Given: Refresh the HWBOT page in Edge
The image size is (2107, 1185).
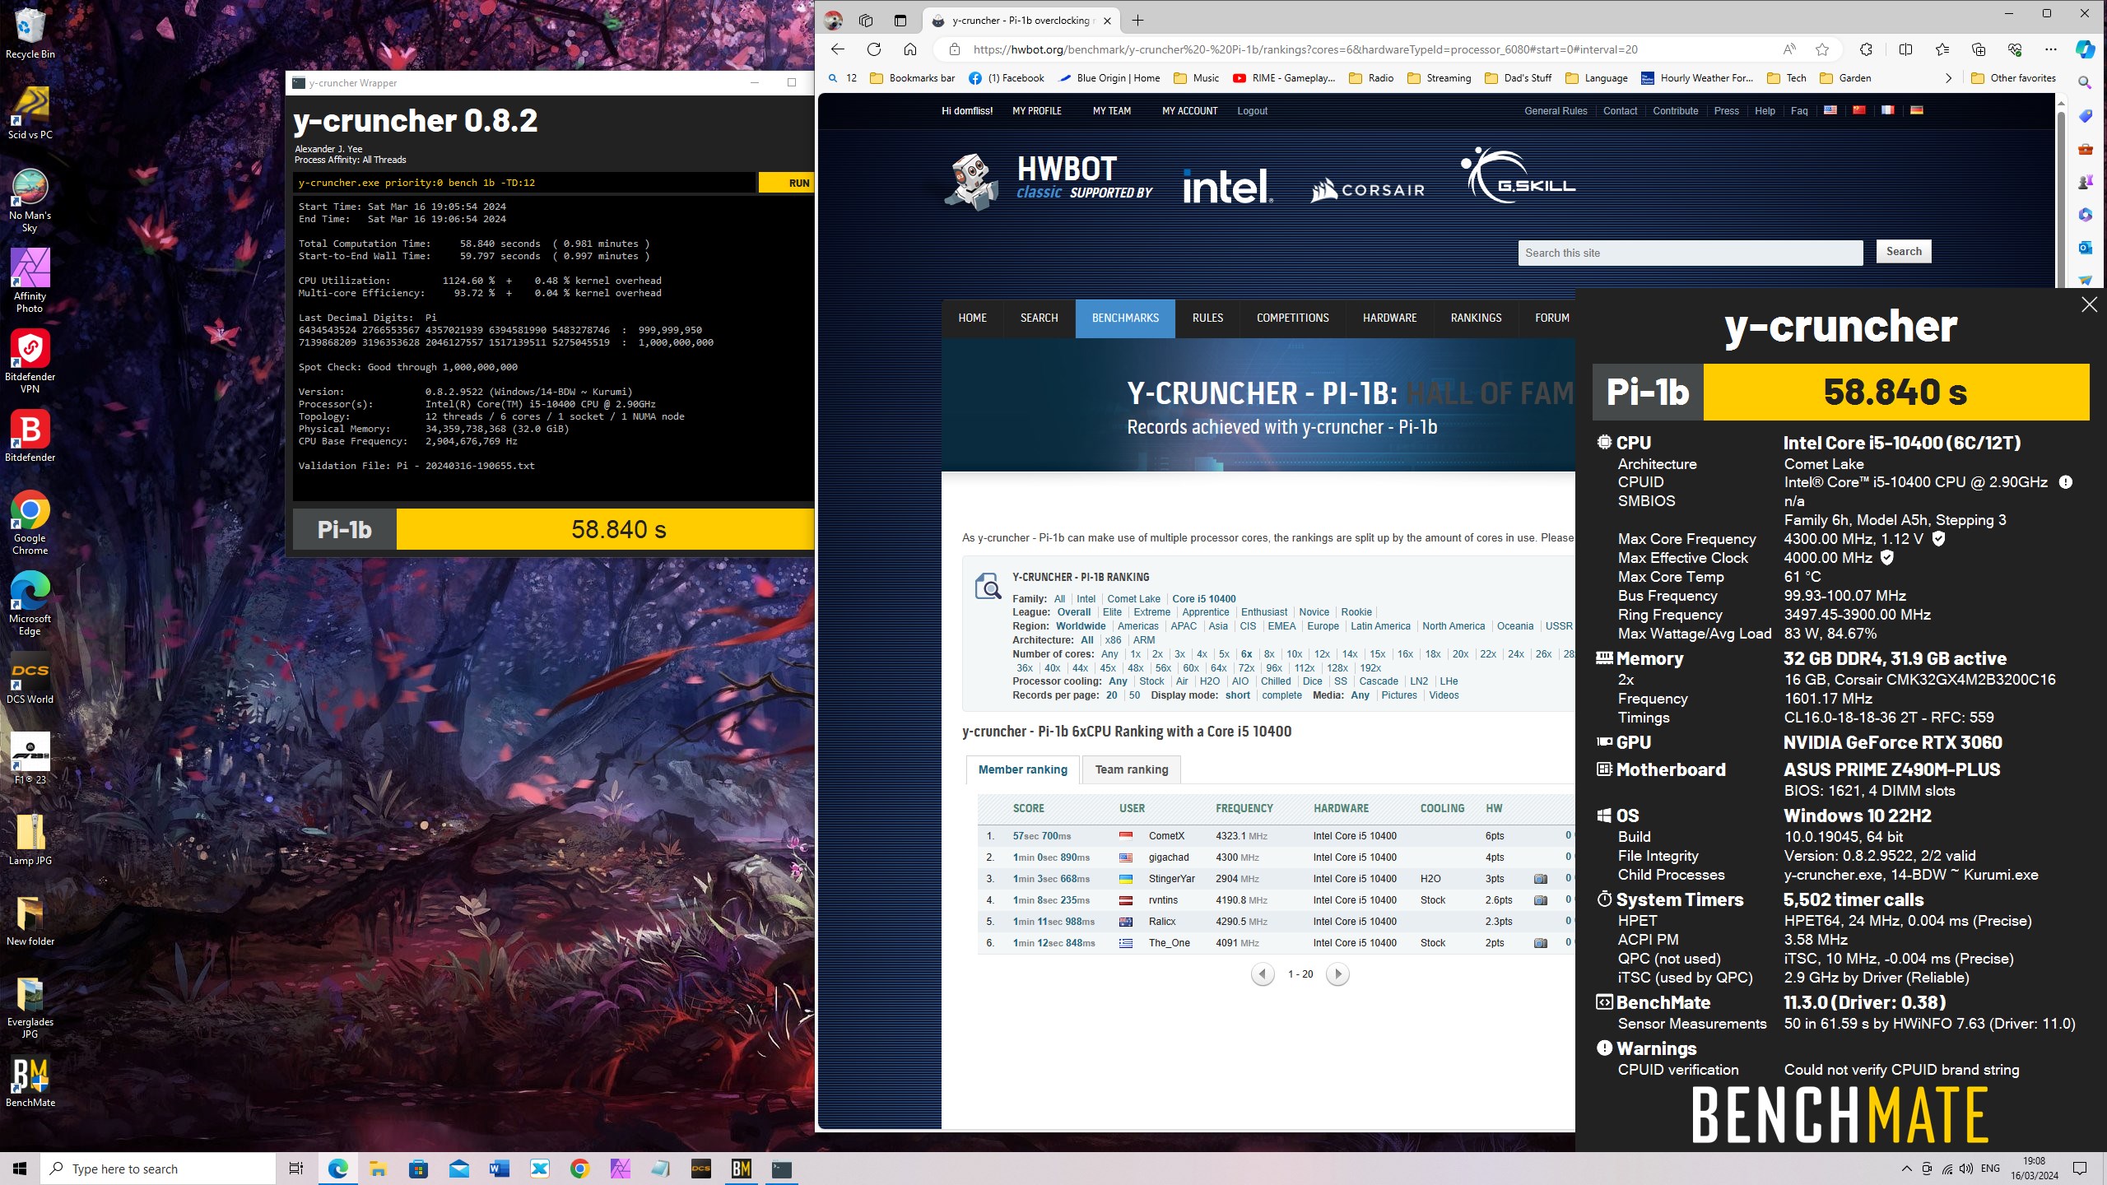Looking at the screenshot, I should pos(874,49).
